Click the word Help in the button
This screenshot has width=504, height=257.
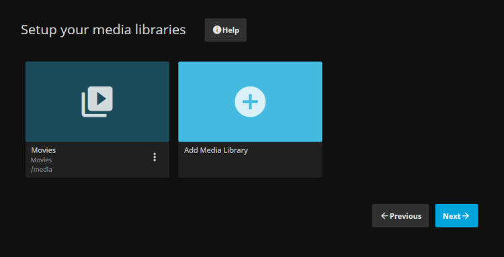click(230, 30)
